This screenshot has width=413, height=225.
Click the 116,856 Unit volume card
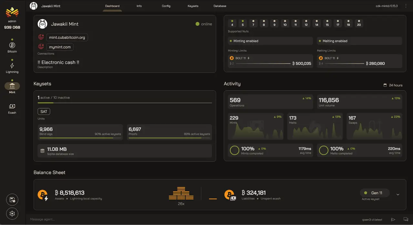pos(359,102)
